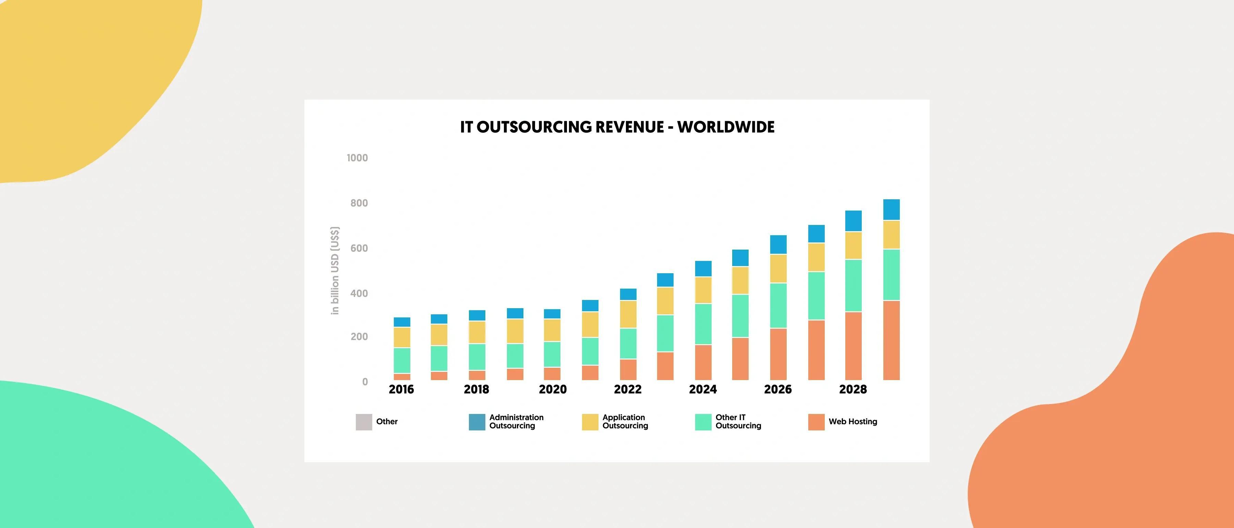Click the 400 y-axis value

(359, 293)
